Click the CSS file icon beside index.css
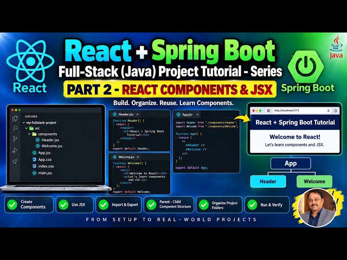Image resolution: width=347 pixels, height=260 pixels. coord(34,166)
